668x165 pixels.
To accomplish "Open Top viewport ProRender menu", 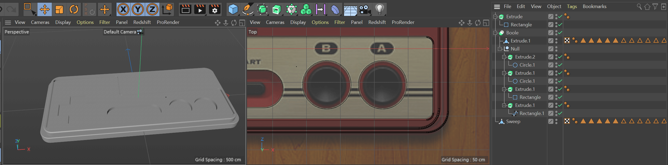I will pos(403,22).
